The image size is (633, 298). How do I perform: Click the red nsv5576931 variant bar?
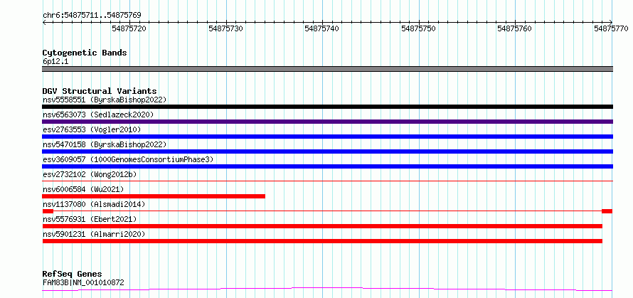pyautogui.click(x=322, y=226)
